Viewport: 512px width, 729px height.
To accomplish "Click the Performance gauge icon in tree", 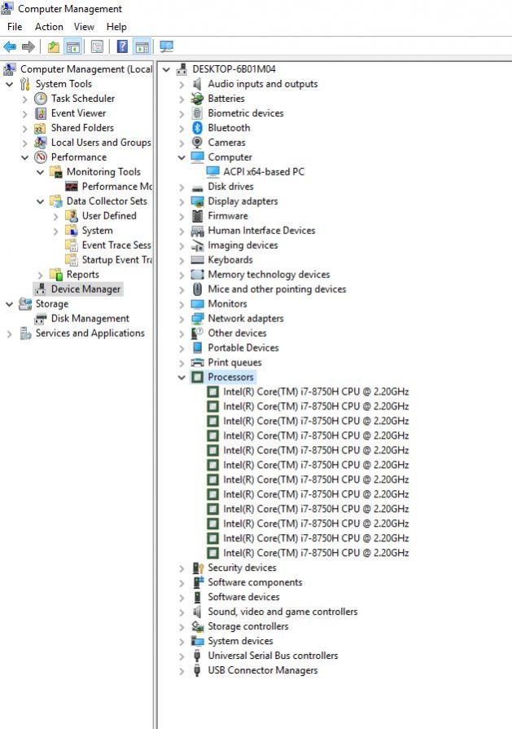I will coord(41,157).
